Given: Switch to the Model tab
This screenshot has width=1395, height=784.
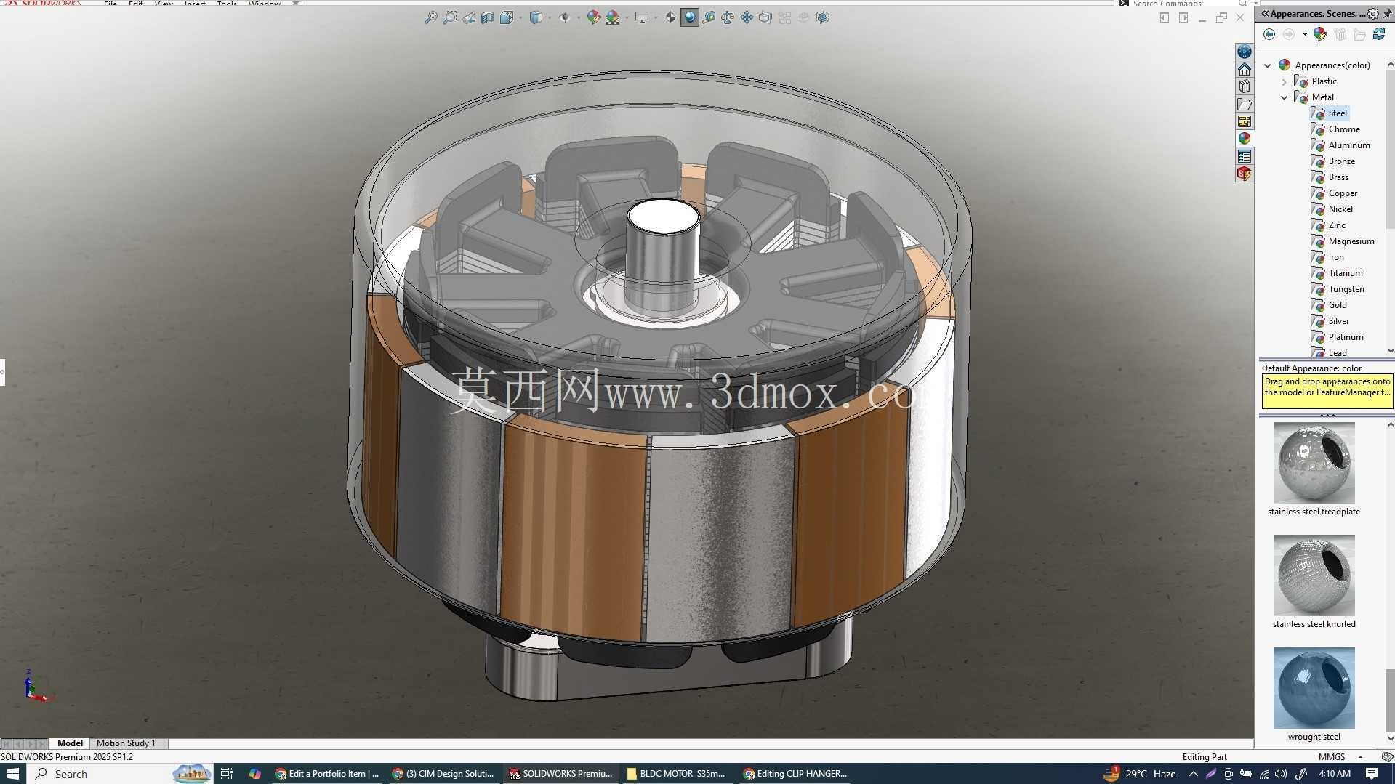Looking at the screenshot, I should pos(70,743).
